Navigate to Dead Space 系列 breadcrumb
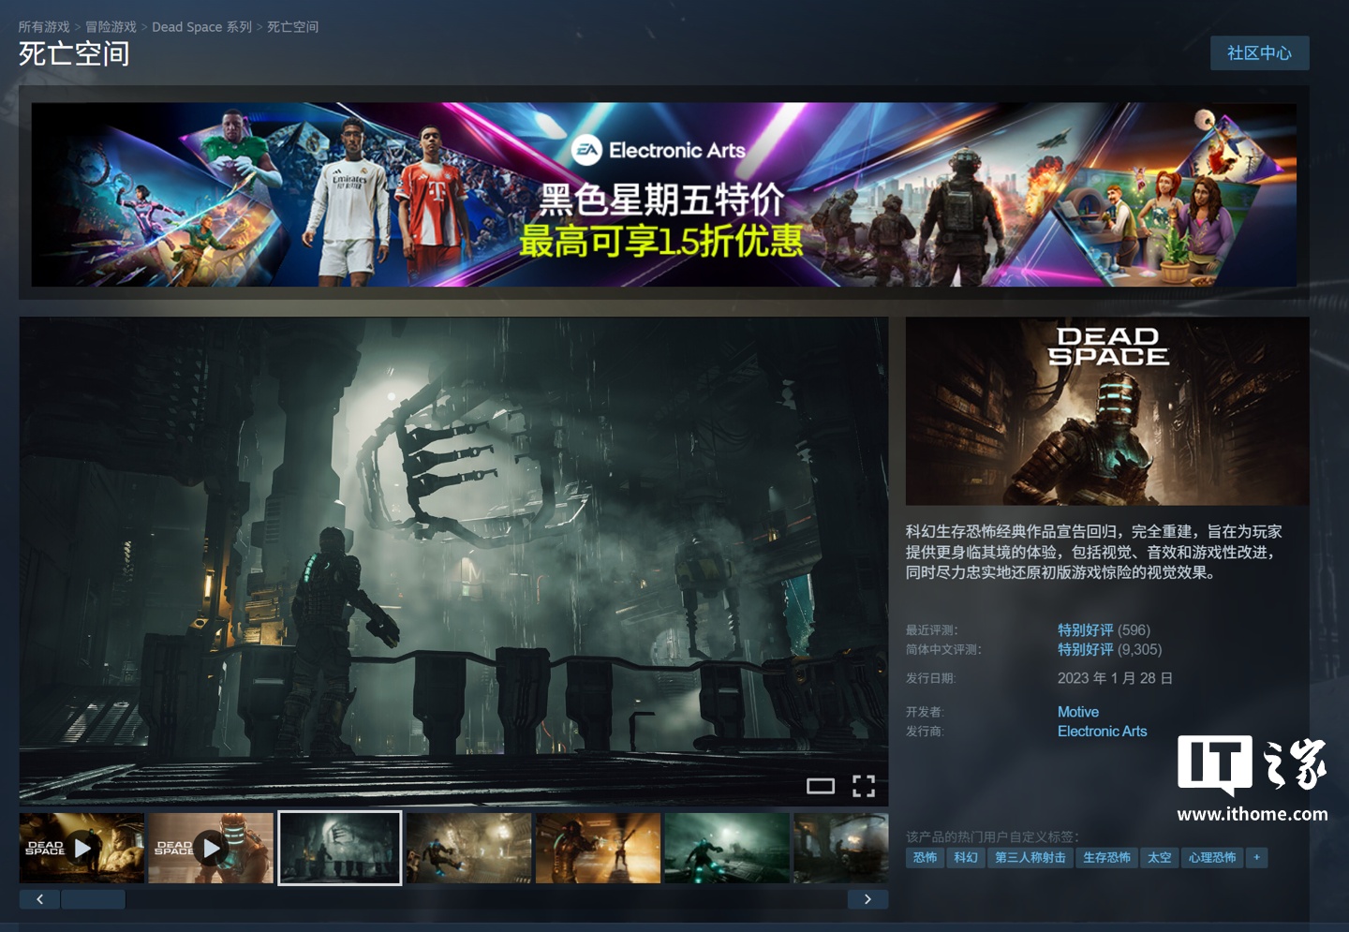Image resolution: width=1349 pixels, height=932 pixels. point(202,27)
